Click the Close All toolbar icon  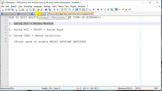pos(19,10)
